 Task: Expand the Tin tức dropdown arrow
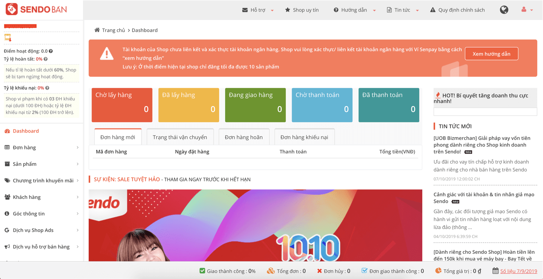[x=417, y=11]
